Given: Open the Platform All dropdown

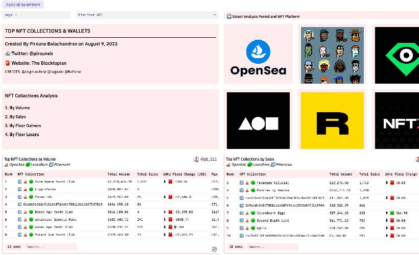Looking at the screenshot, I should [x=147, y=15].
